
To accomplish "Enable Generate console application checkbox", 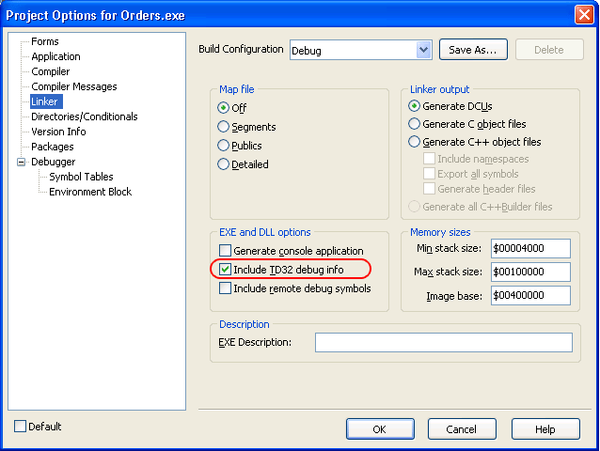I will (x=225, y=251).
